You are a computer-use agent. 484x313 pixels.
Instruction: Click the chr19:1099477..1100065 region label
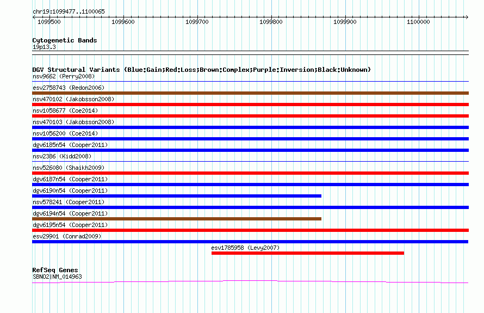(x=69, y=12)
